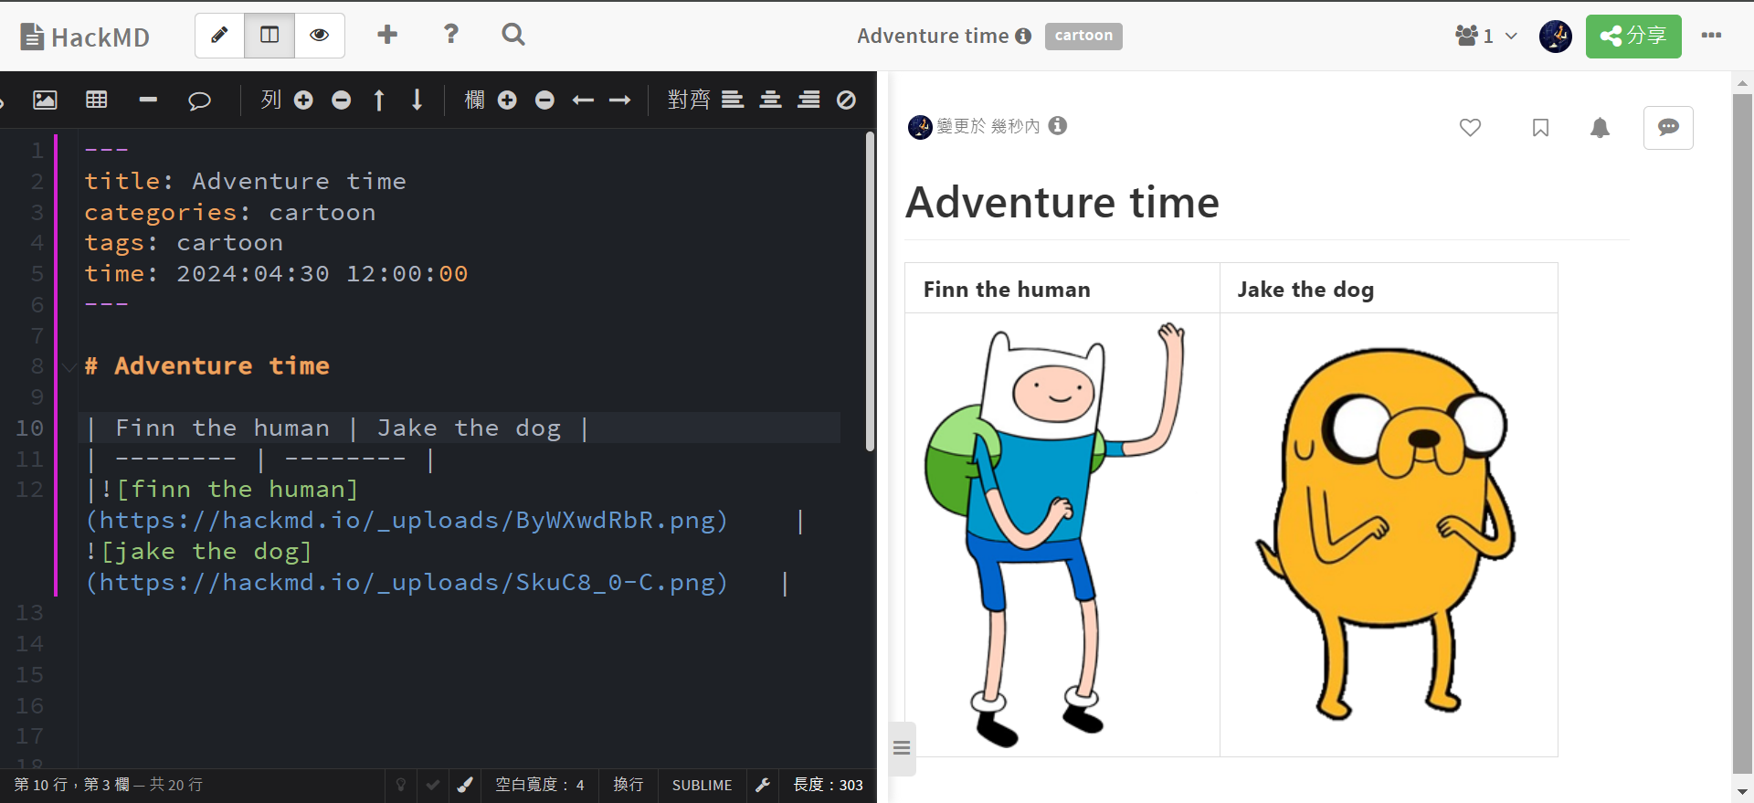Click the green 分享 share button
The width and height of the screenshot is (1754, 803).
click(1633, 36)
